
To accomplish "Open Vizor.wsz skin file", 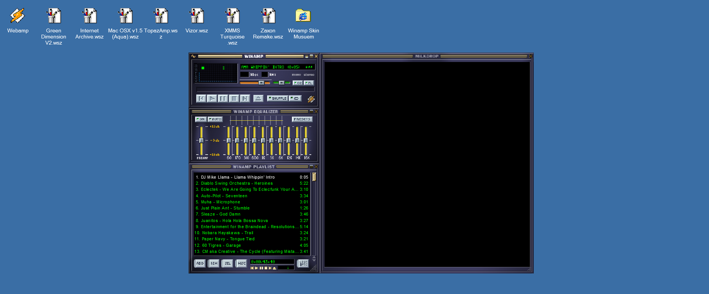I will [197, 21].
